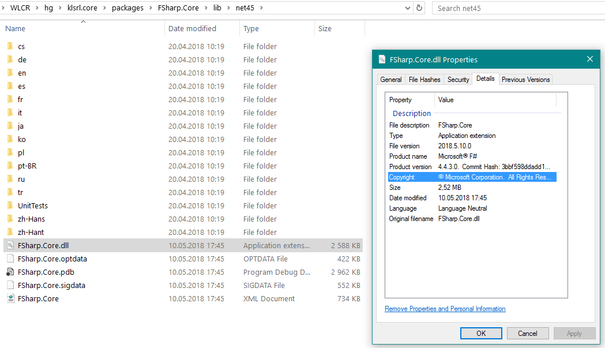Viewport: 605px width, 348px height.
Task: Select the File version row
Action: click(472, 146)
